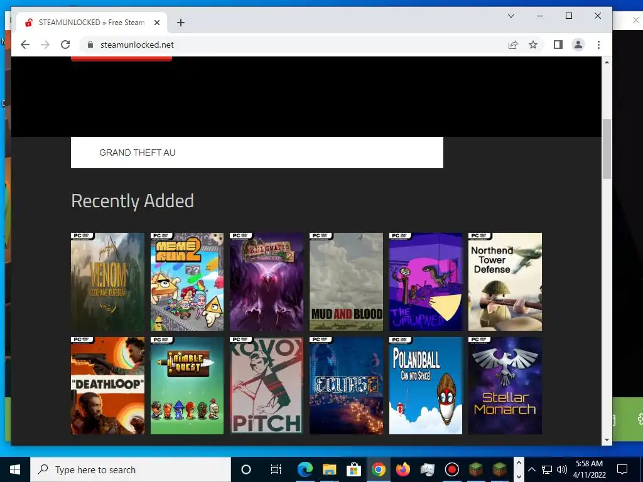Close the STEAMUNLOCKED tab
The image size is (643, 482).
click(x=156, y=23)
